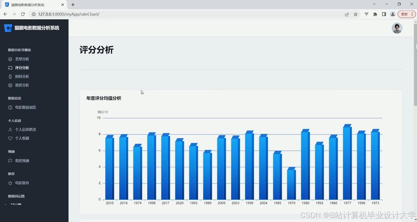Bookmark the page with star icon
Screen dimensions: 417x222
tap(356, 14)
